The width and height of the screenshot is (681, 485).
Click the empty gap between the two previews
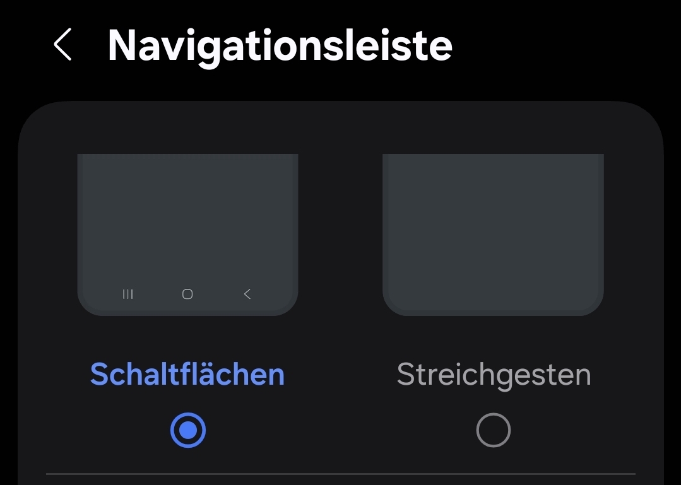[341, 235]
